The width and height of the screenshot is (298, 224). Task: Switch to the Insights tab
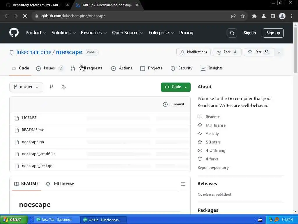click(212, 68)
